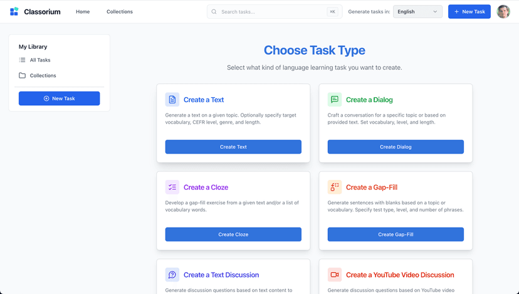The image size is (519, 294).
Task: Click the orange Create a Gap-Fill icon
Action: point(334,187)
